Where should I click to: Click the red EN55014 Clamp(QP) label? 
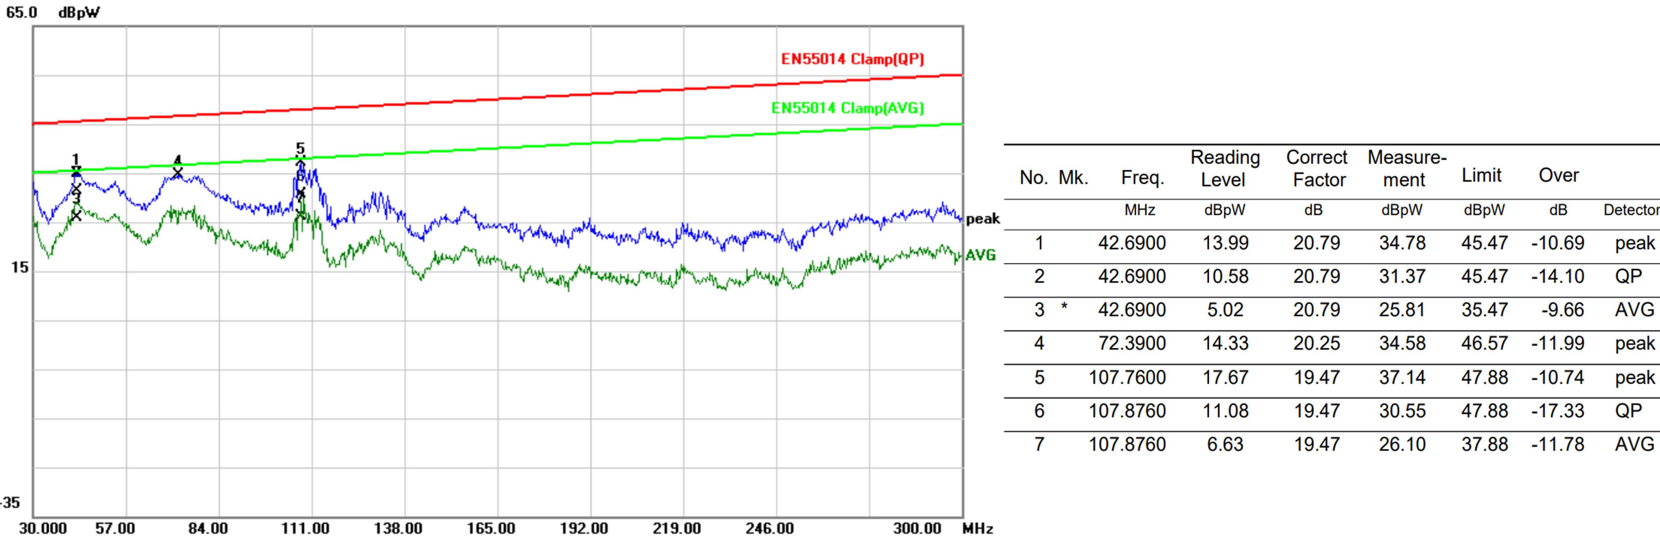(852, 59)
